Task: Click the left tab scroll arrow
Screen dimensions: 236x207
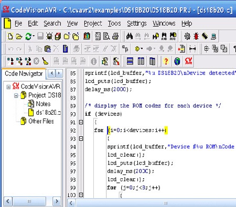Action: [52, 73]
